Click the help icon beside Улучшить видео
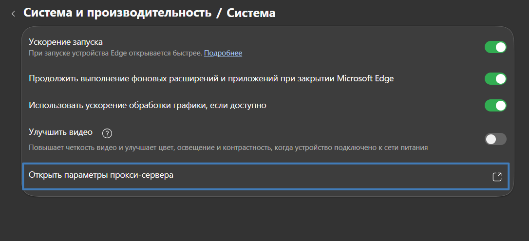The width and height of the screenshot is (529, 241). (x=108, y=133)
